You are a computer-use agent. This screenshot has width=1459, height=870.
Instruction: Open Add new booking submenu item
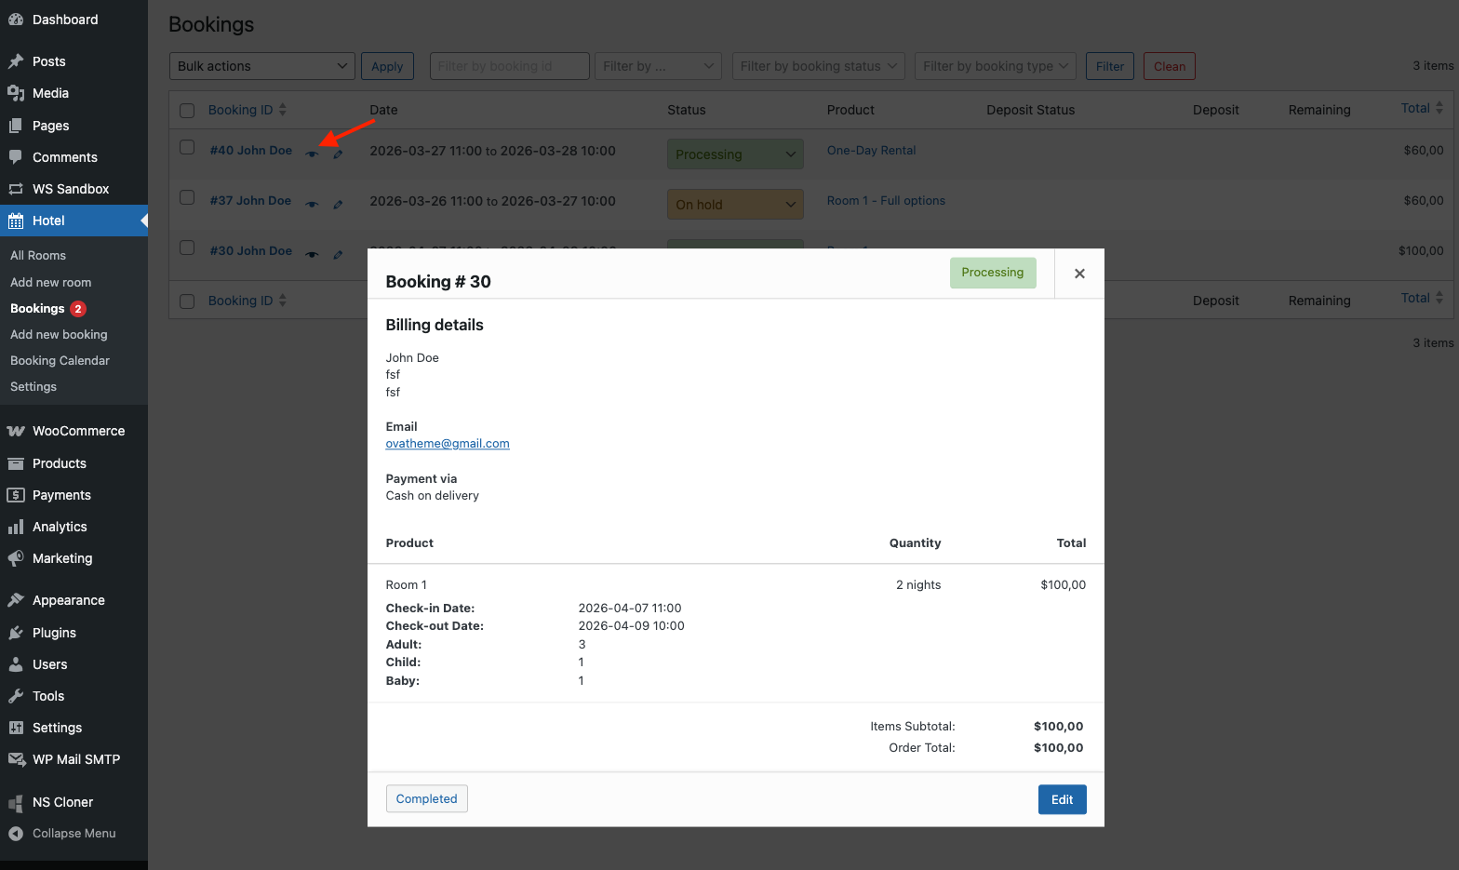coord(59,335)
